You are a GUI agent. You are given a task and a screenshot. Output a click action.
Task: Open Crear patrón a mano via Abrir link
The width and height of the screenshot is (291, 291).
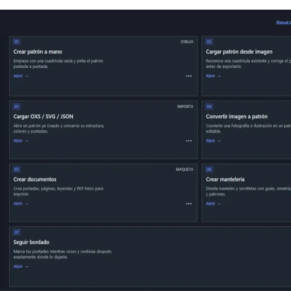click(x=21, y=76)
